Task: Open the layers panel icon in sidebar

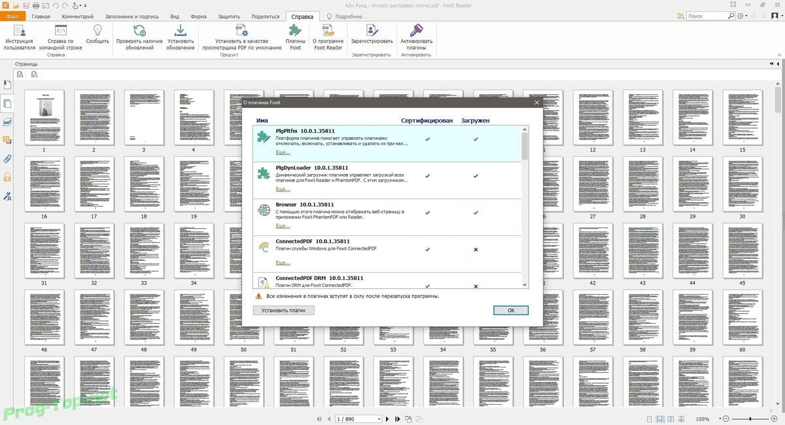Action: point(7,122)
